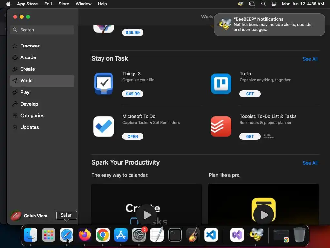Open the Calub Viem account profile
This screenshot has height=248, width=330.
(29, 216)
